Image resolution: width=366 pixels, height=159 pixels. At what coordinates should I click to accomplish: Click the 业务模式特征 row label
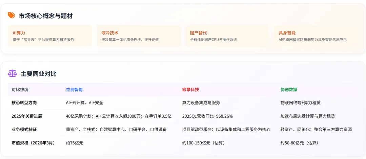[24, 129]
